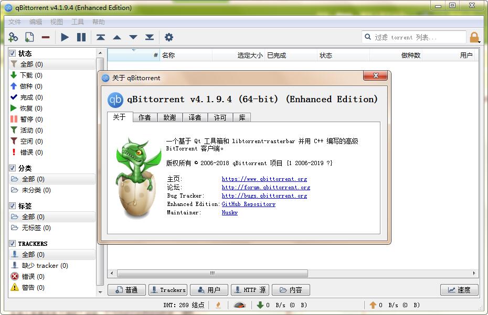
Task: Click the move down queue icon
Action: (133, 37)
